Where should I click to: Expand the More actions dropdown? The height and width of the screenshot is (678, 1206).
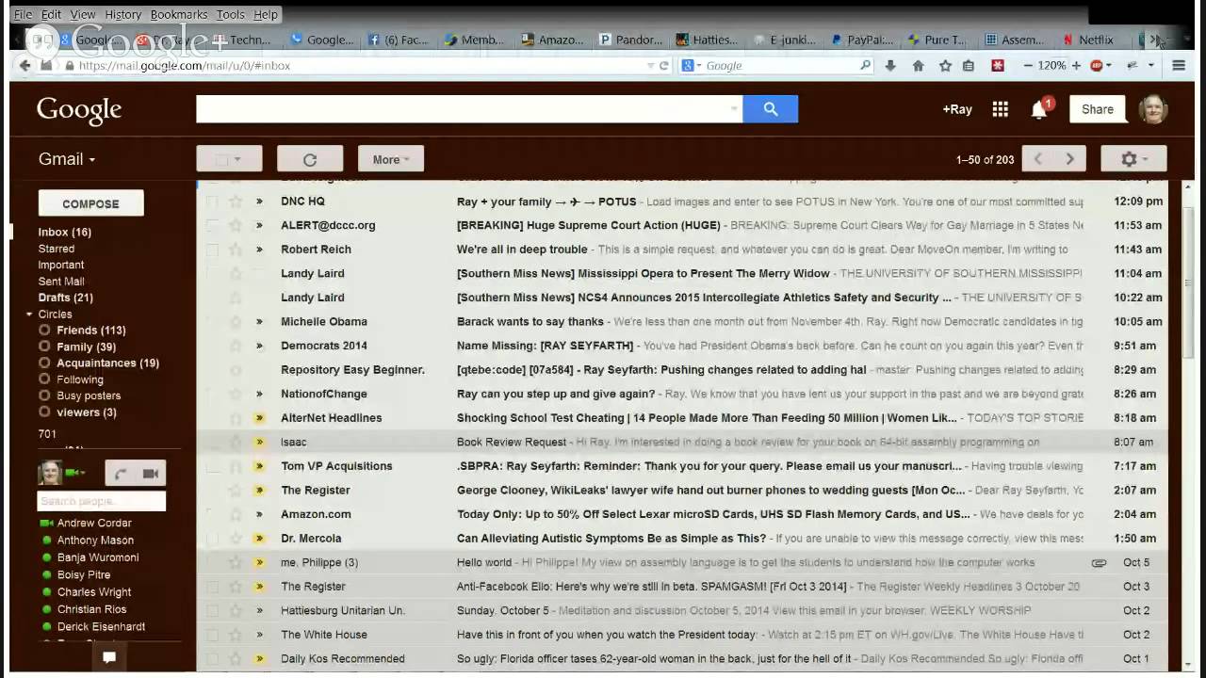390,159
